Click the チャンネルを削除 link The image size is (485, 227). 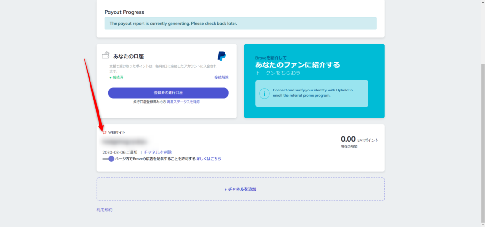click(158, 152)
